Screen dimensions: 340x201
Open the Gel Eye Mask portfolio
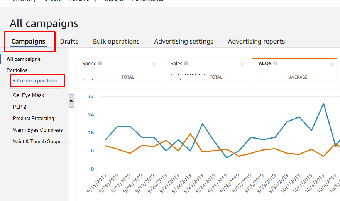coord(29,95)
